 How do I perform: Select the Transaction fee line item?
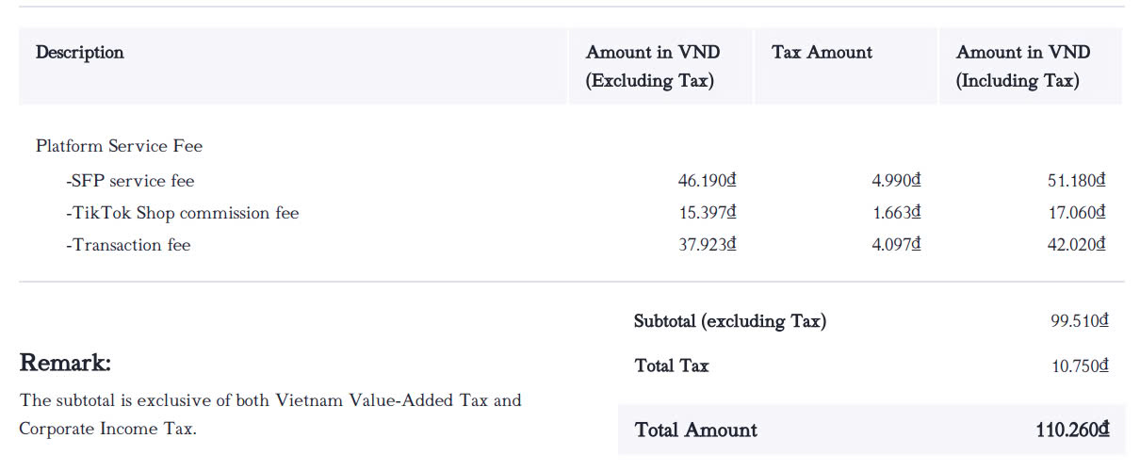(x=128, y=245)
